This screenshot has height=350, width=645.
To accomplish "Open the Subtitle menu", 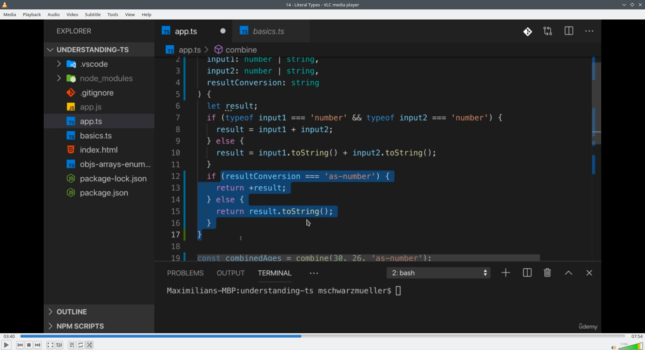I will [x=93, y=15].
